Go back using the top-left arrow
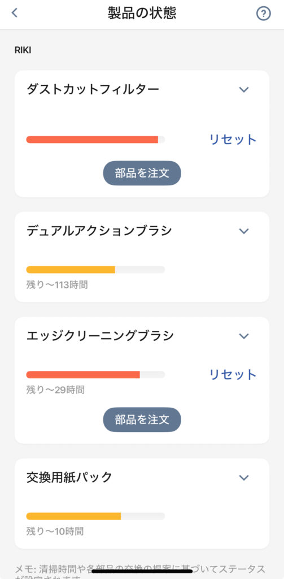Image resolution: width=284 pixels, height=579 pixels. (14, 13)
